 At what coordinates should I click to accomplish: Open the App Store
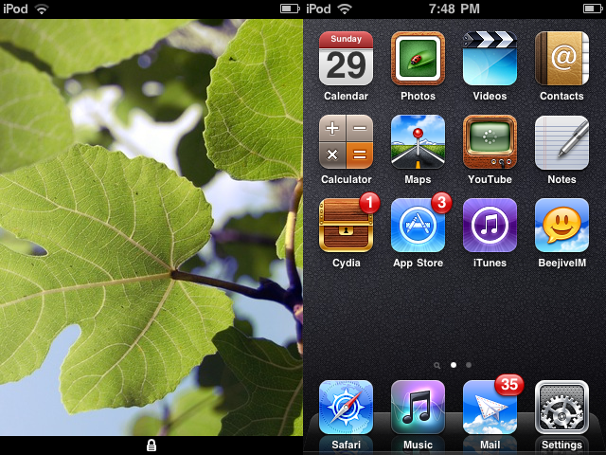418,226
